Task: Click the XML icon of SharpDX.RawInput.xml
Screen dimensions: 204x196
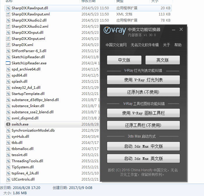Action: point(8,14)
